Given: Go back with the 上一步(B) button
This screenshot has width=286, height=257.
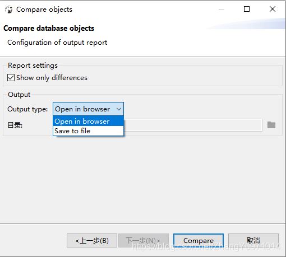Looking at the screenshot, I should click(92, 241).
